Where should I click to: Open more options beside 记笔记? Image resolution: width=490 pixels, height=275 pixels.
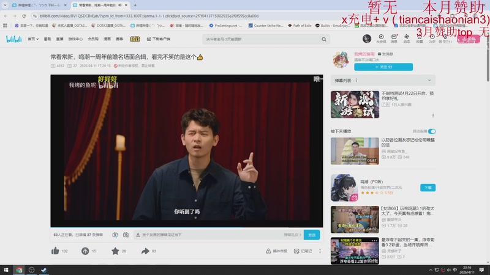pyautogui.click(x=320, y=251)
